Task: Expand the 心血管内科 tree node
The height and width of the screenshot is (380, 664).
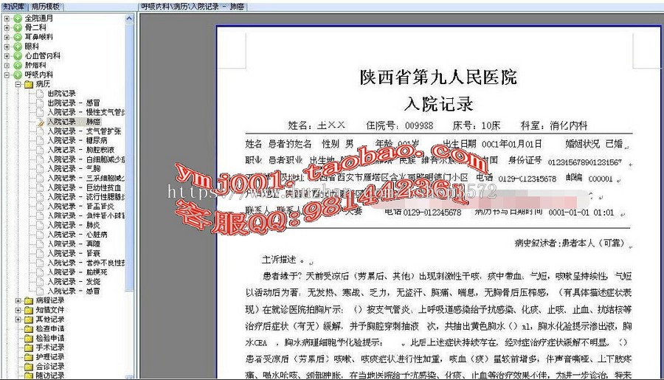Action: pyautogui.click(x=7, y=55)
